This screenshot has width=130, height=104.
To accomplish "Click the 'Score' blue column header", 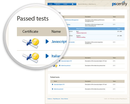I will pos(119,29).
